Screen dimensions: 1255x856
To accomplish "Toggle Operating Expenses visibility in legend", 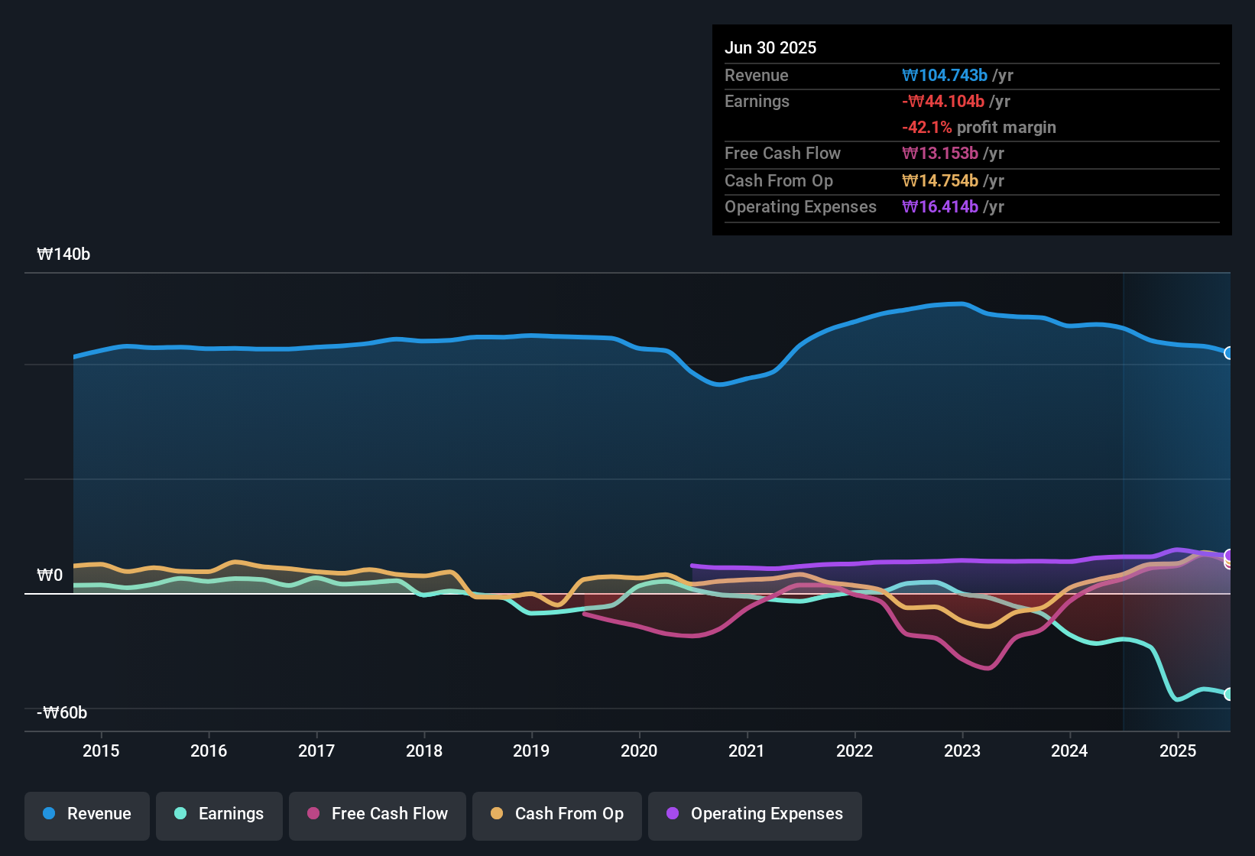I will click(754, 814).
